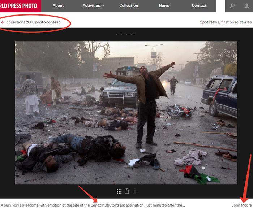Click the share icon below photo
This screenshot has height=208, width=253.
pos(127,191)
